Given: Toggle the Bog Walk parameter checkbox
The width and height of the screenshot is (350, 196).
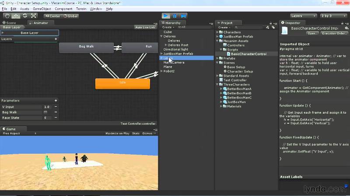Looking at the screenshot, I should pos(45,112).
